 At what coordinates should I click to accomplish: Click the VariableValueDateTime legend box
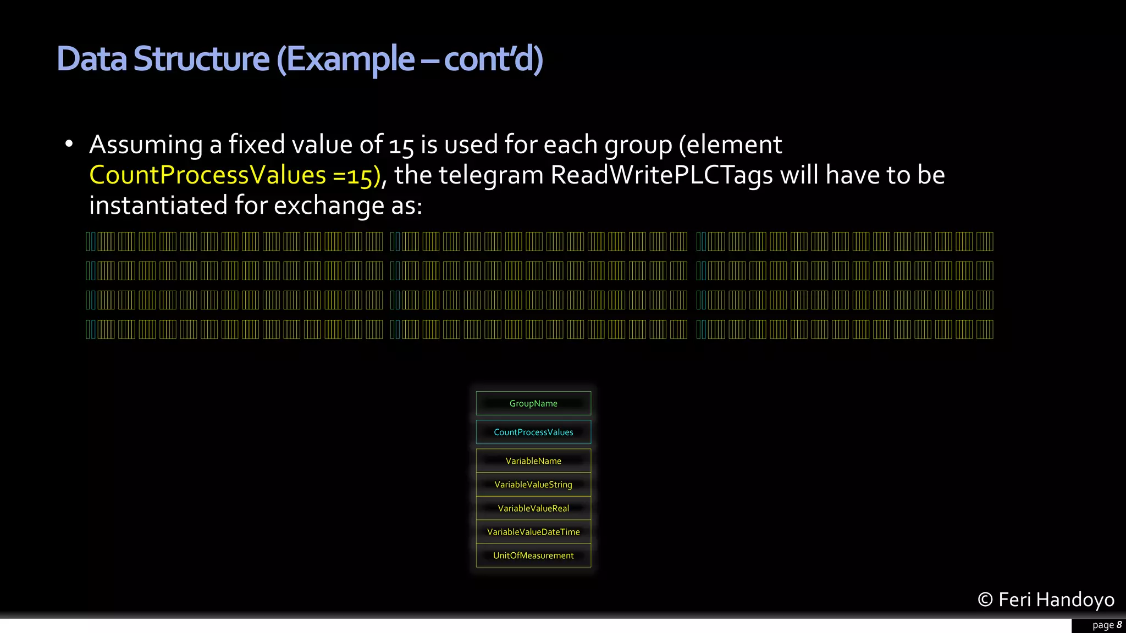click(x=533, y=532)
